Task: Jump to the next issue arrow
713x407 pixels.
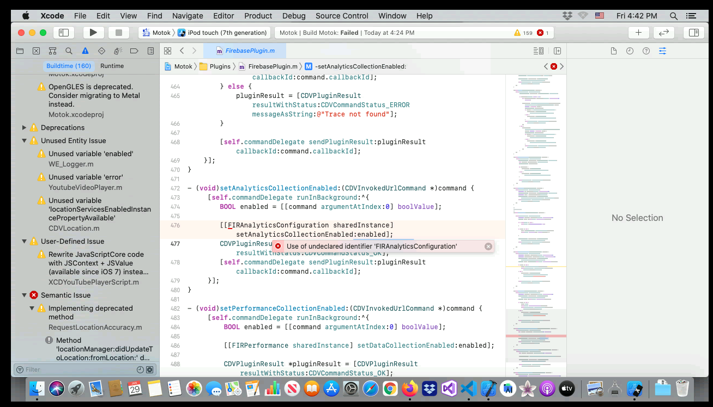Action: [x=562, y=66]
